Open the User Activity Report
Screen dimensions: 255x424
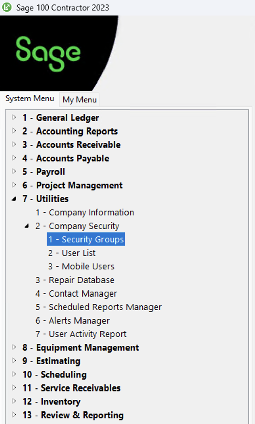point(81,334)
